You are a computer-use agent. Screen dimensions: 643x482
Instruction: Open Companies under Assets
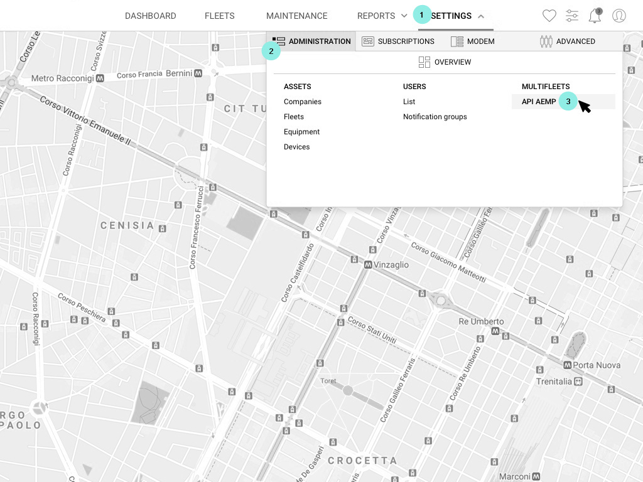(x=303, y=102)
